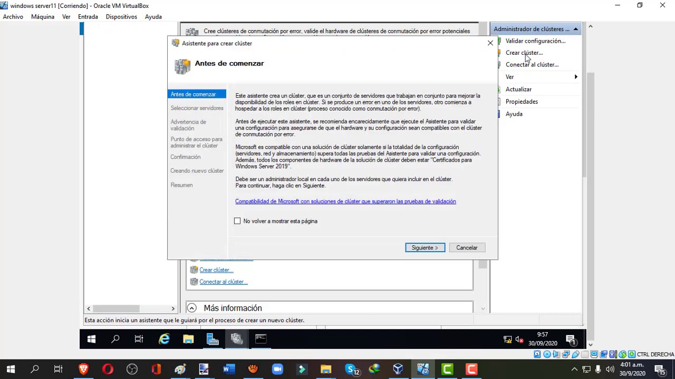Click Ayuda in the actions pane
Viewport: 675px width, 379px height.
point(514,114)
